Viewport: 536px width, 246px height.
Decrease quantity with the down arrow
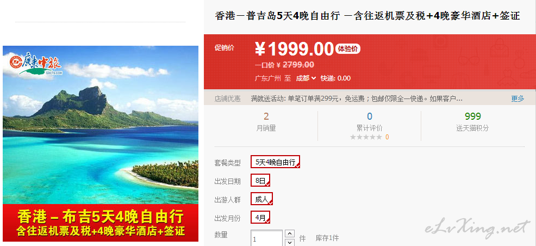290,242
